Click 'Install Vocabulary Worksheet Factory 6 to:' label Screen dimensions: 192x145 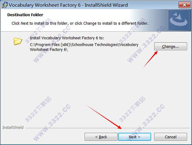click(x=67, y=38)
